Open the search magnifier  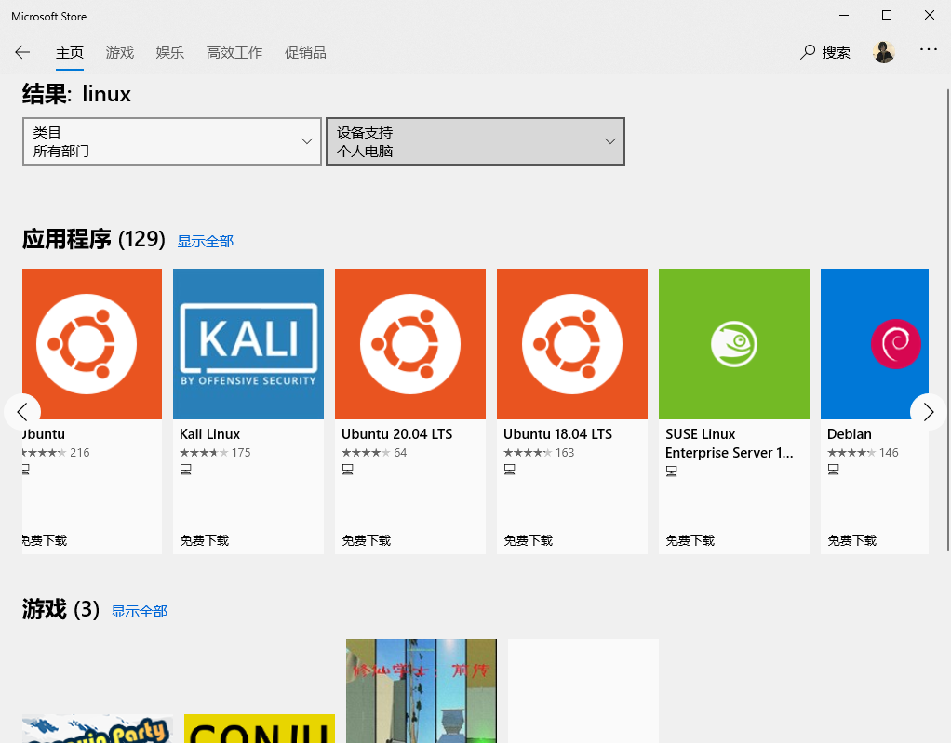808,52
